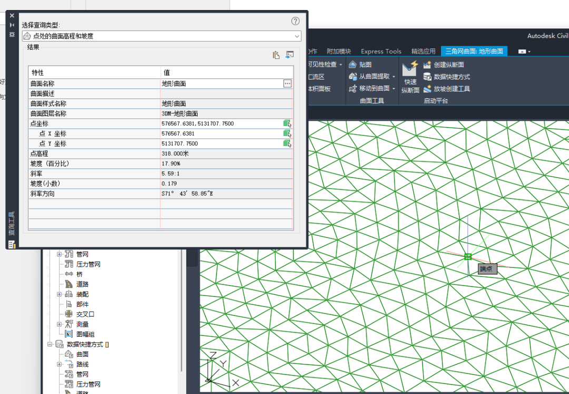Click the ellipsis button in 曲面名称 row
The width and height of the screenshot is (569, 394).
pos(288,83)
